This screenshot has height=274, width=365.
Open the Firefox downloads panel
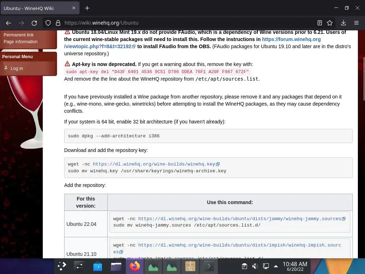(343, 23)
